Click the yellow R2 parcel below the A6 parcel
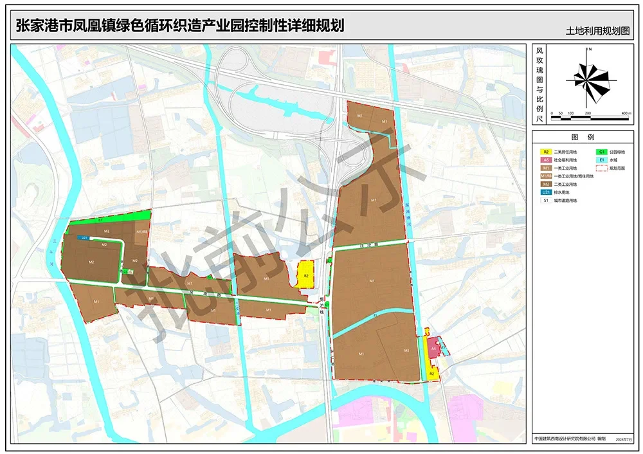Image resolution: width=643 pixels, height=454 pixels. pyautogui.click(x=432, y=373)
